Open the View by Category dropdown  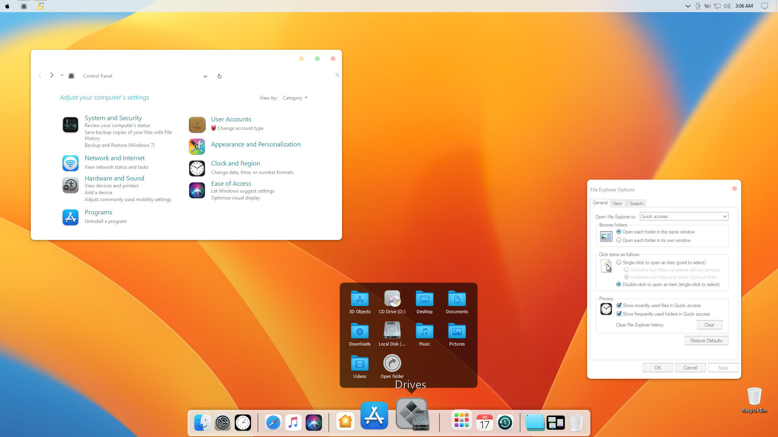[295, 98]
